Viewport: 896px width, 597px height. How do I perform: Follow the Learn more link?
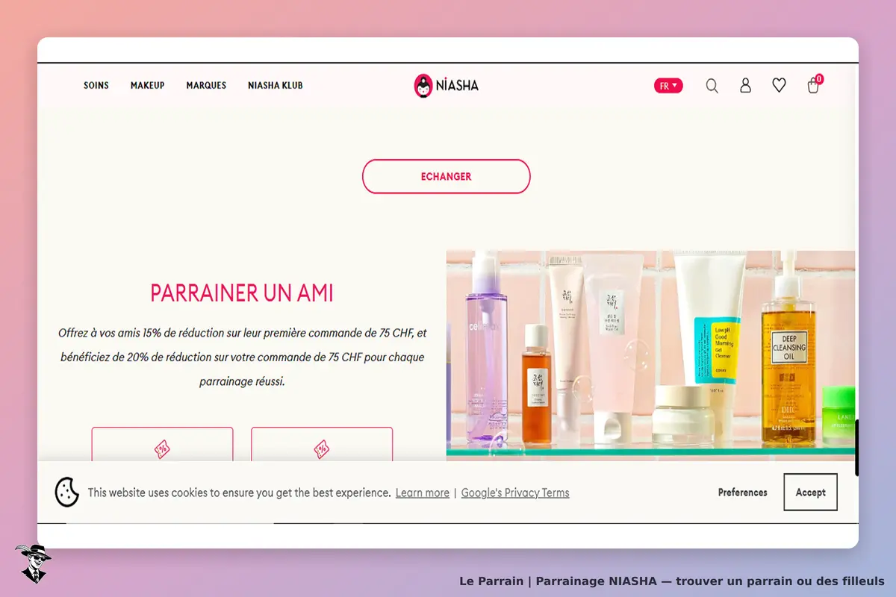coord(423,493)
